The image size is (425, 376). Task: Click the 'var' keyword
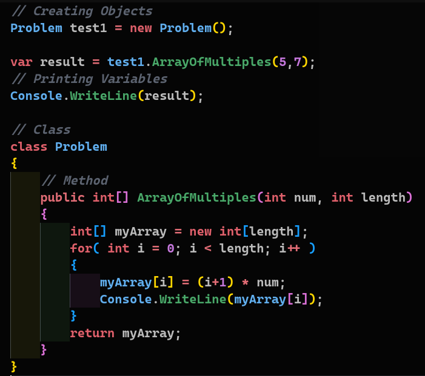point(21,62)
